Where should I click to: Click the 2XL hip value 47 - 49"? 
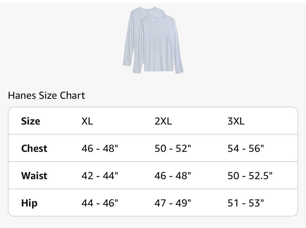173,203
